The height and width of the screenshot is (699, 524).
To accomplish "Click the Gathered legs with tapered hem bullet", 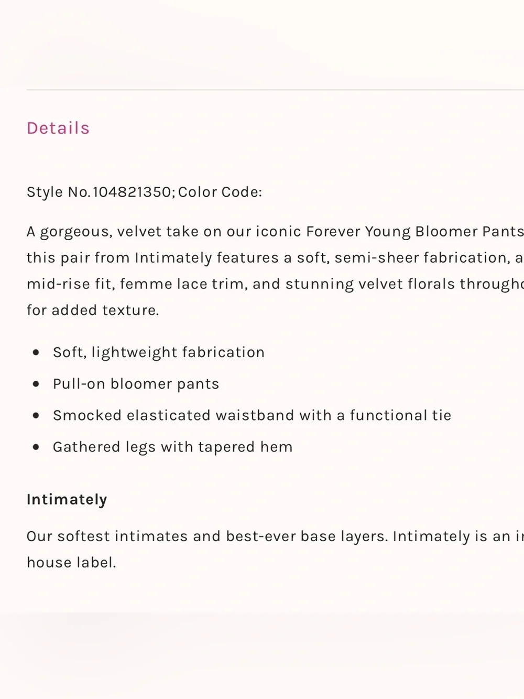I will (x=172, y=447).
